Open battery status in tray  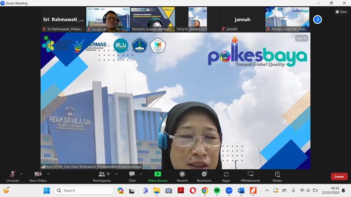tap(315, 190)
